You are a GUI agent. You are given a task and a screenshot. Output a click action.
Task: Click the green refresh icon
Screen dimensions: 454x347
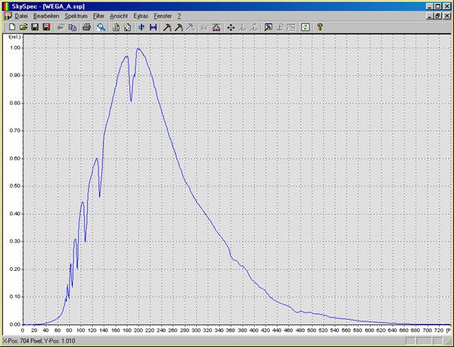(305, 27)
